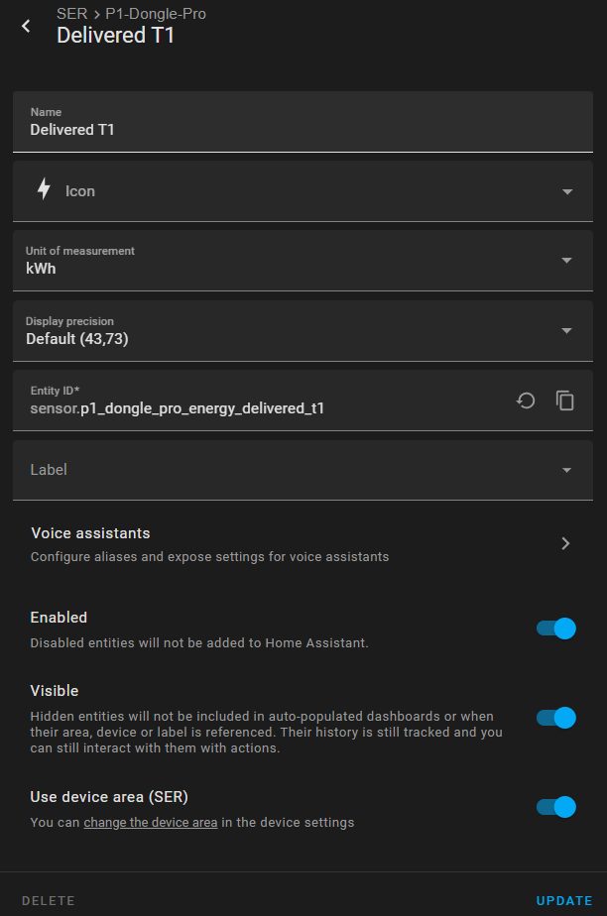
Task: Click the P1-Dongle-Pro breadcrumb
Action: pos(156,14)
